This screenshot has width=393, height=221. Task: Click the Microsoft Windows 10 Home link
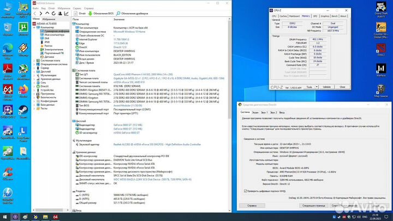[129, 32]
